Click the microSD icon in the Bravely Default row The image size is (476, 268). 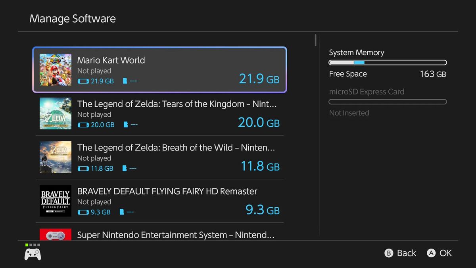point(122,212)
